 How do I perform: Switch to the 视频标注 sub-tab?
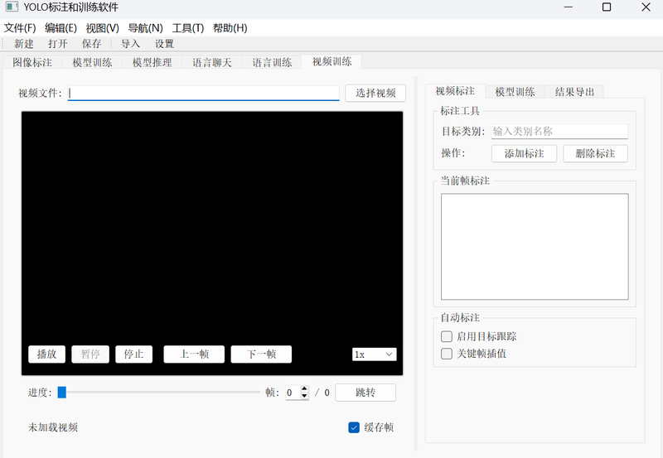pyautogui.click(x=455, y=91)
